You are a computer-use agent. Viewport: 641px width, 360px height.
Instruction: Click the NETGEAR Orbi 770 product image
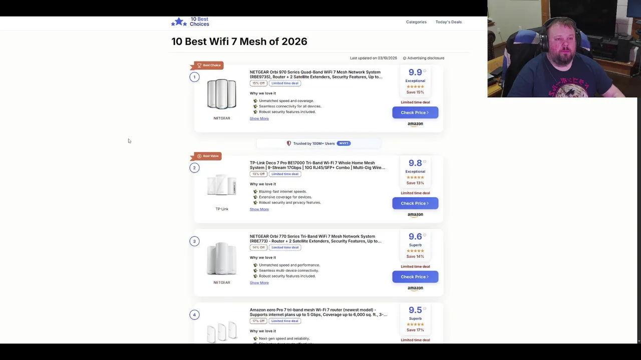coord(221,258)
